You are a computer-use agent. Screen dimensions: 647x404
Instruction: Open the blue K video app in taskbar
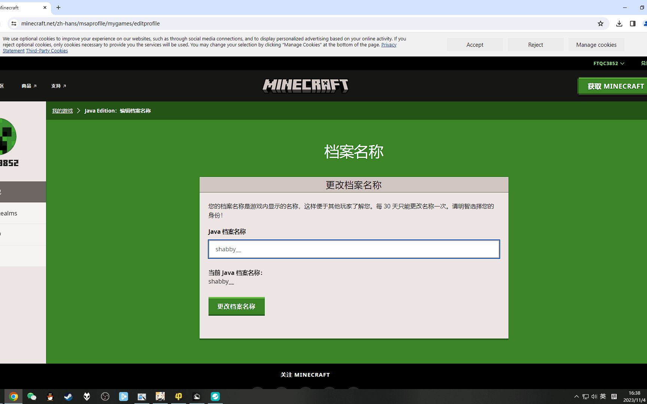[124, 397]
